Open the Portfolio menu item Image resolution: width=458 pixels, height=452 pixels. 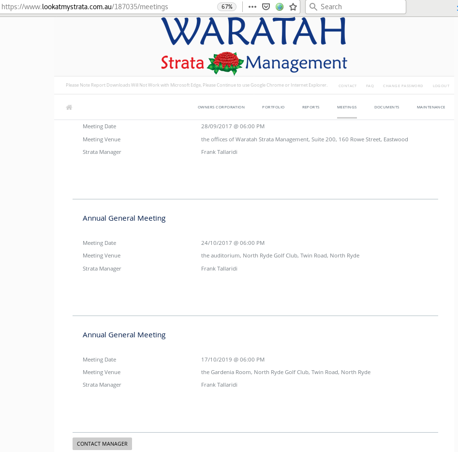[x=273, y=107]
